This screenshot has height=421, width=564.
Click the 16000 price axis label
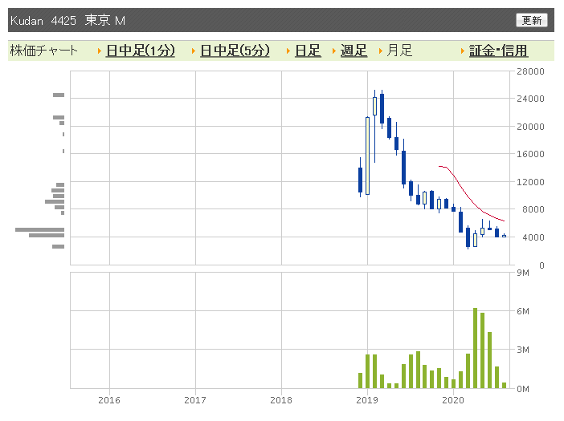530,154
